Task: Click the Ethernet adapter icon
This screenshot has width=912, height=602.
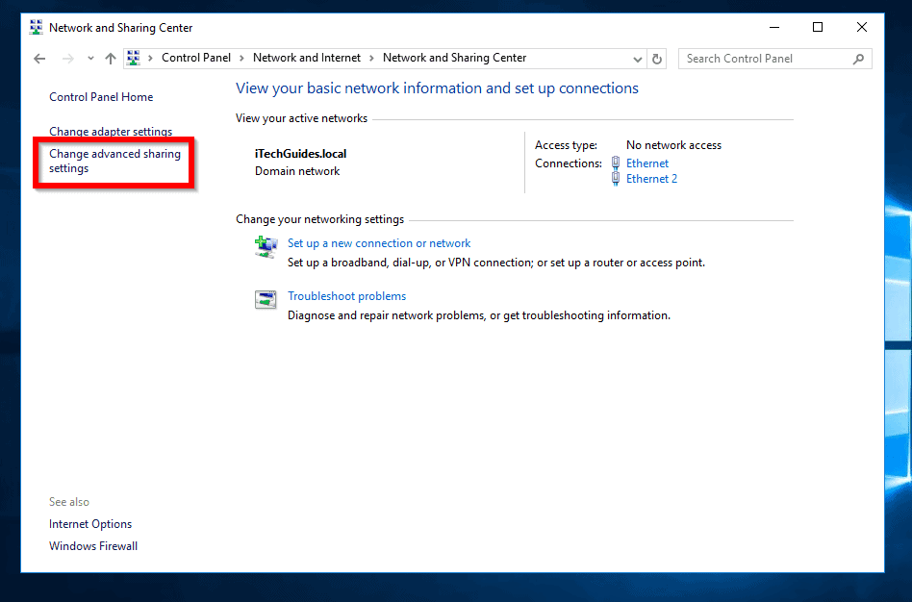Action: coord(616,163)
